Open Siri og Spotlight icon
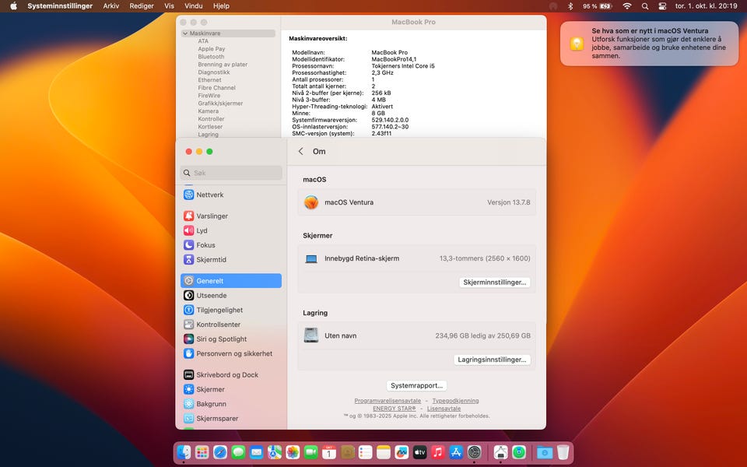Screen dimensions: 747x467 188,339
